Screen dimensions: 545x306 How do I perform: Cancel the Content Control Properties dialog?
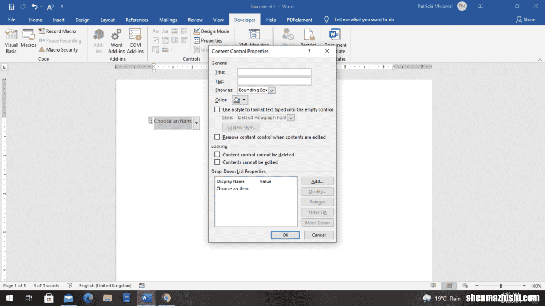pyautogui.click(x=318, y=235)
